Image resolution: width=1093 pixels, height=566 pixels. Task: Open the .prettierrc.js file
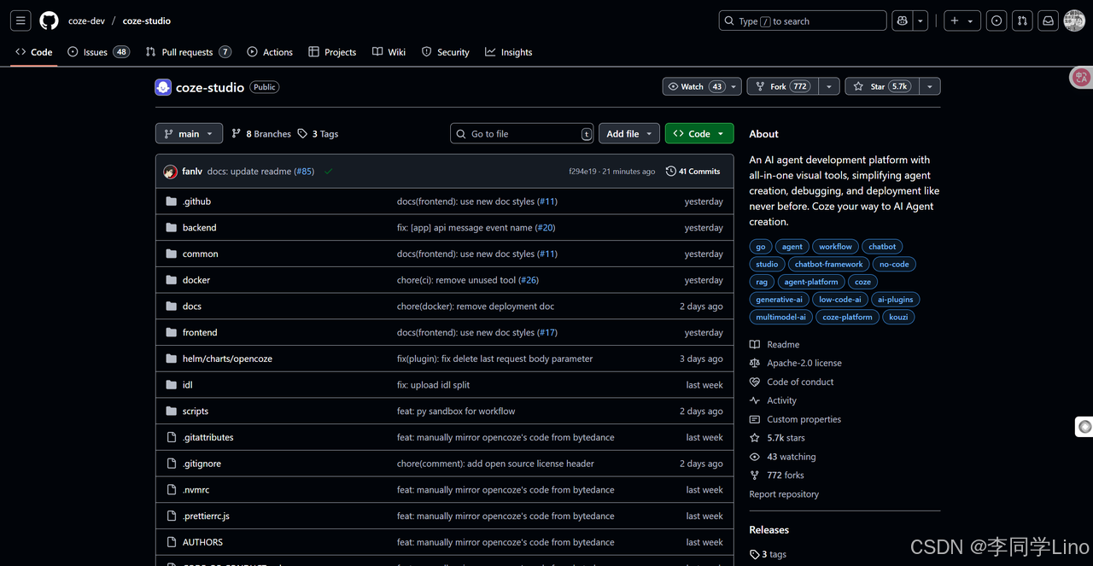pyautogui.click(x=206, y=516)
